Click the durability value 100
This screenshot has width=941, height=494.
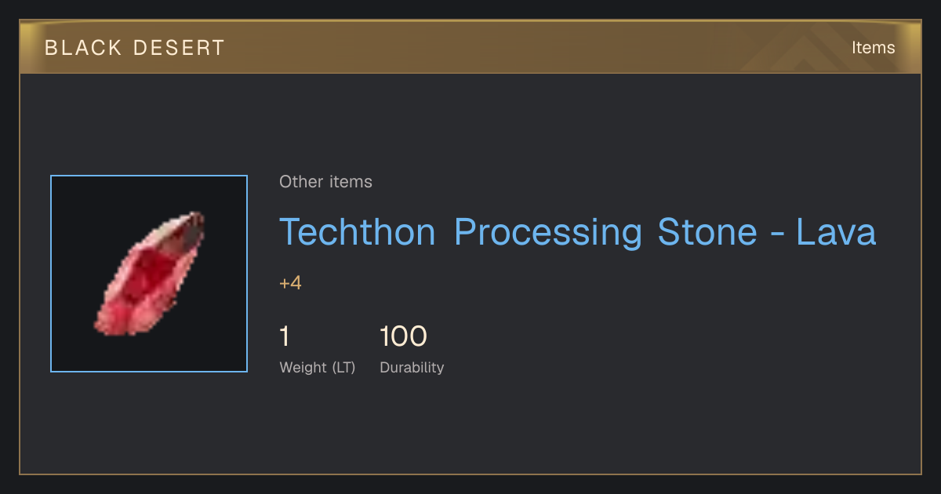coord(403,336)
